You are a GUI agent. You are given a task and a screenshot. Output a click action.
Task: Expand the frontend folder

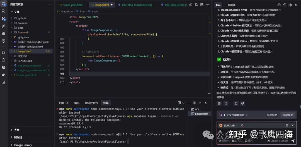point(23,32)
